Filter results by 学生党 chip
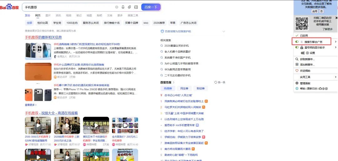The height and width of the screenshot is (161, 338). pos(57,23)
